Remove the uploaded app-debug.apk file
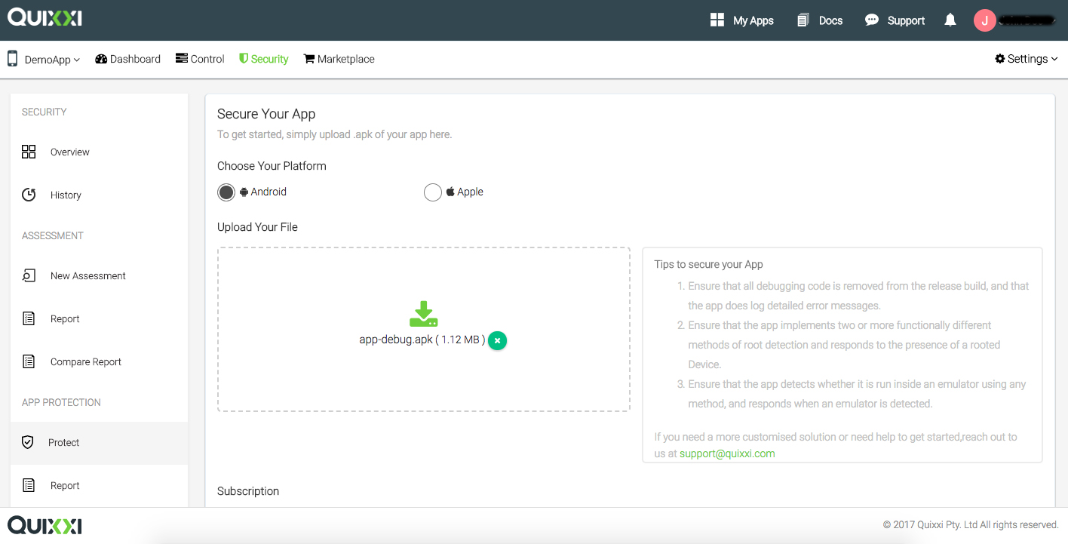Screen dimensions: 1068x544 coord(497,340)
